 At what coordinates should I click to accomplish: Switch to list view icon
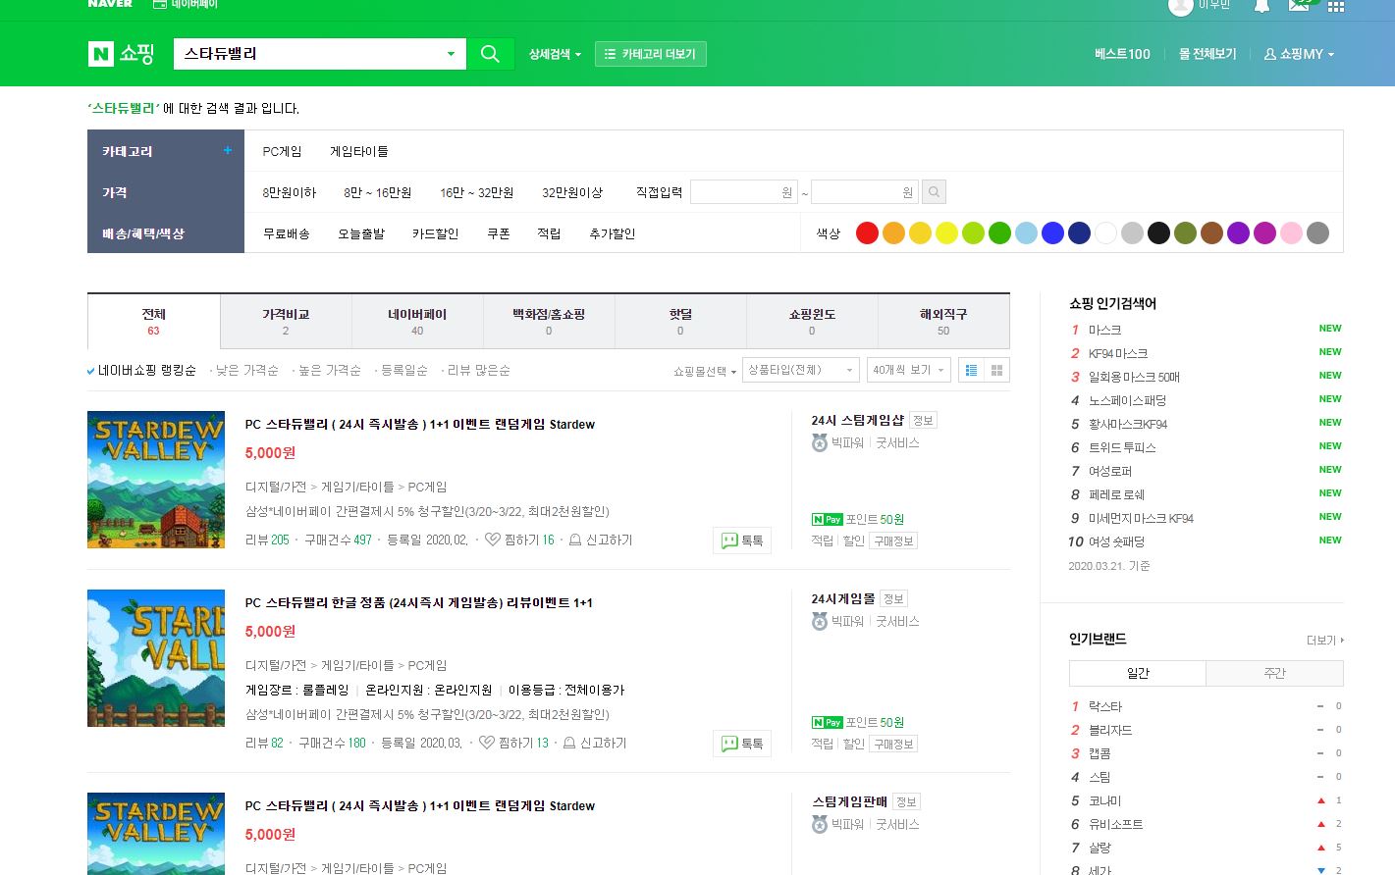[971, 370]
